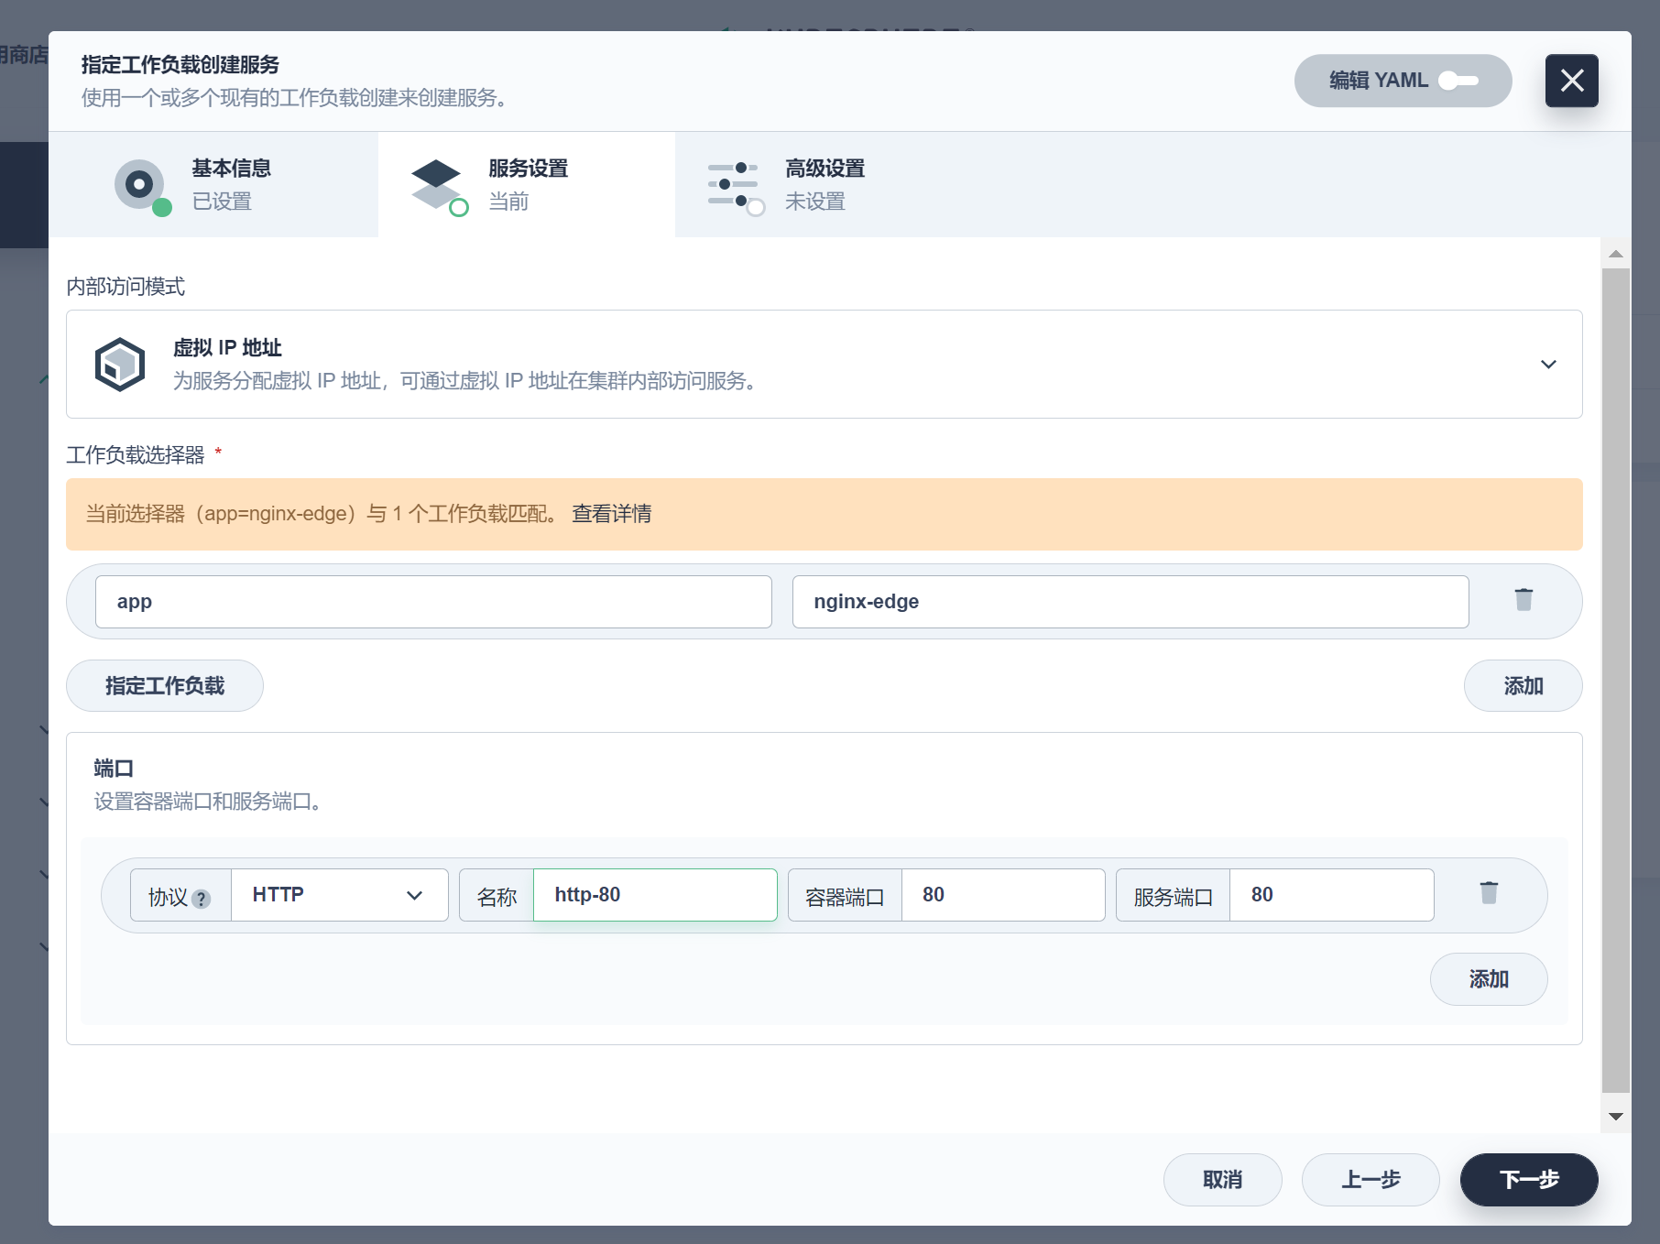This screenshot has height=1244, width=1660.
Task: Delete the http-80 port row
Action: [1489, 893]
